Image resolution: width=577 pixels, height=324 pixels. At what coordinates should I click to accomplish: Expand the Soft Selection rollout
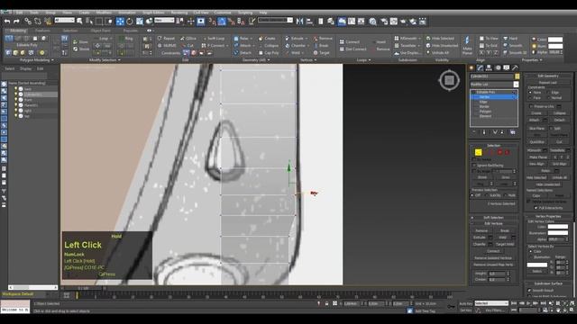493,218
